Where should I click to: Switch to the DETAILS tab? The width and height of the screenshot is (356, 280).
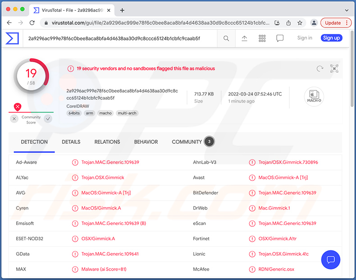[x=71, y=142]
